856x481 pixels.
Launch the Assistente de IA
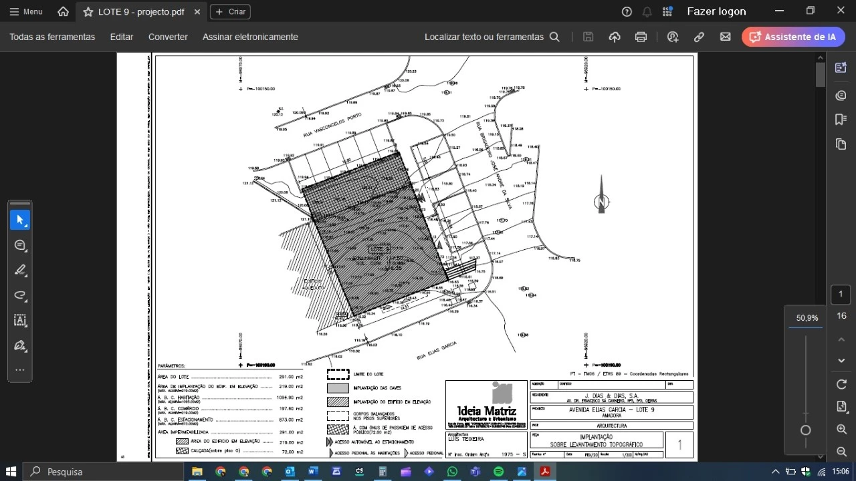point(793,37)
